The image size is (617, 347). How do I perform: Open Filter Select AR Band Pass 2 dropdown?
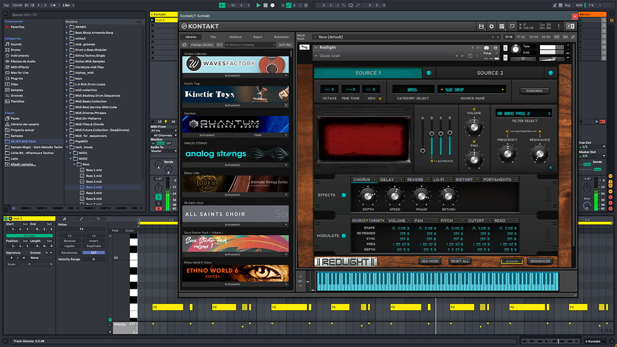coord(523,113)
